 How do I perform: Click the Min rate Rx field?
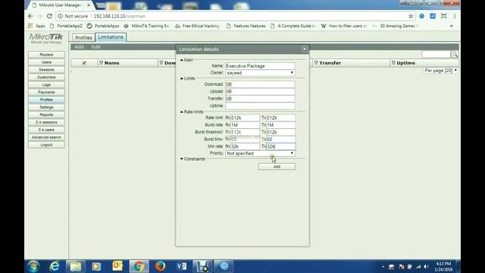tap(245, 146)
